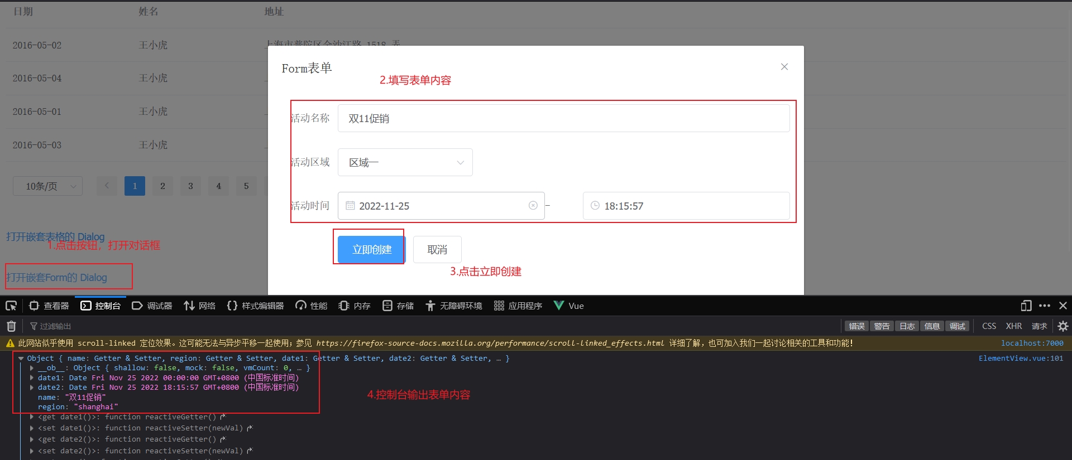Expand the date1 property in console
This screenshot has width=1072, height=460.
(x=32, y=378)
